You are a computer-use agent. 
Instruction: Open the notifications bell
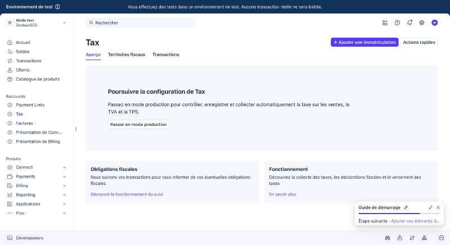pyautogui.click(x=409, y=22)
